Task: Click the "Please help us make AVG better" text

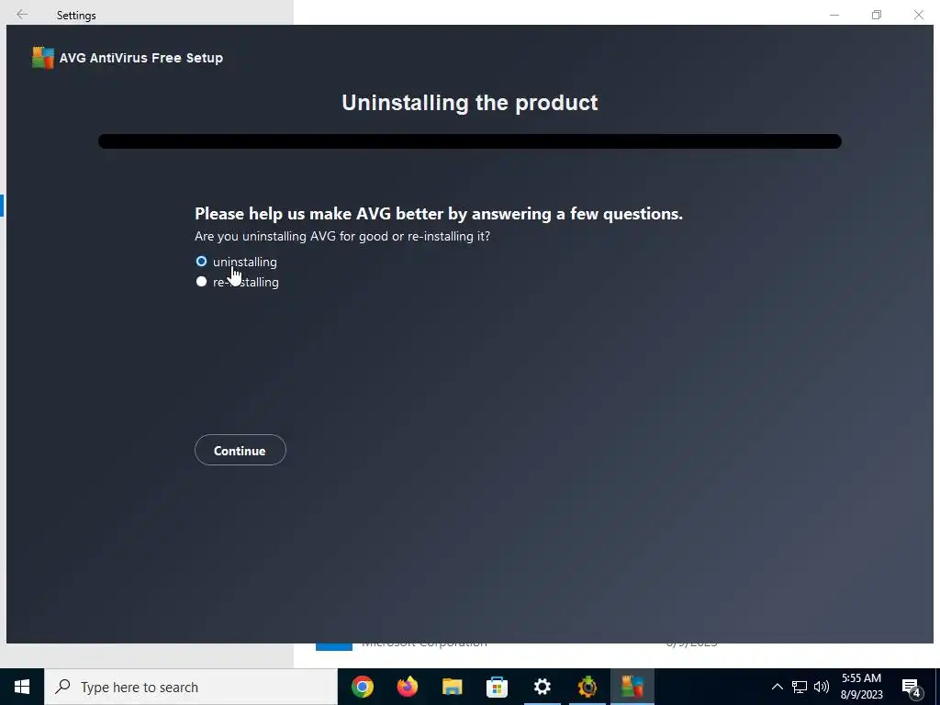Action: click(439, 213)
